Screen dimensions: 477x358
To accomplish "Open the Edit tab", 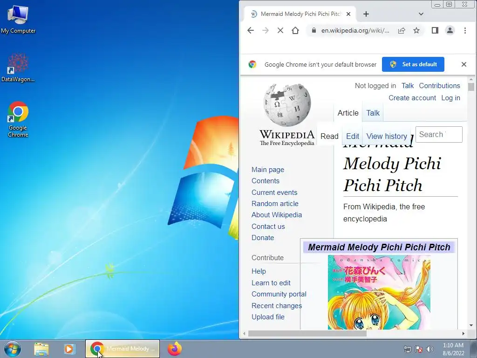I will tap(353, 136).
